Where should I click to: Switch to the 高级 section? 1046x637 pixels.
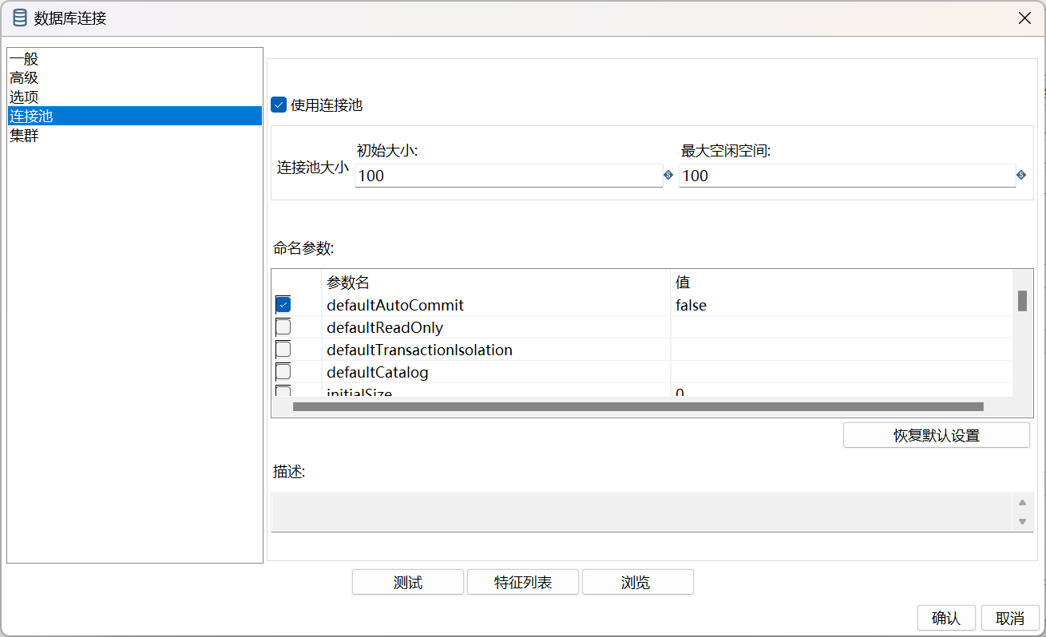click(24, 78)
